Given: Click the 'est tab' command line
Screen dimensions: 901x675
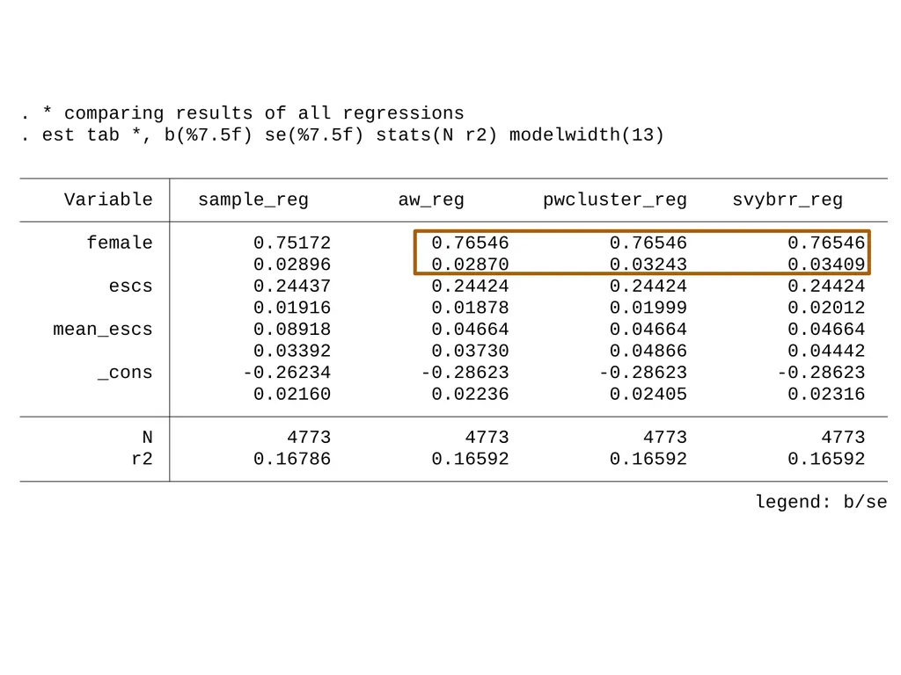Looking at the screenshot, I should coord(342,134).
